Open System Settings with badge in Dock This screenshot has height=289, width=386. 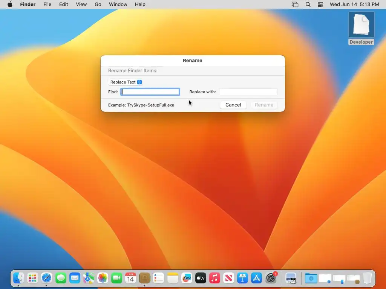pos(271,278)
